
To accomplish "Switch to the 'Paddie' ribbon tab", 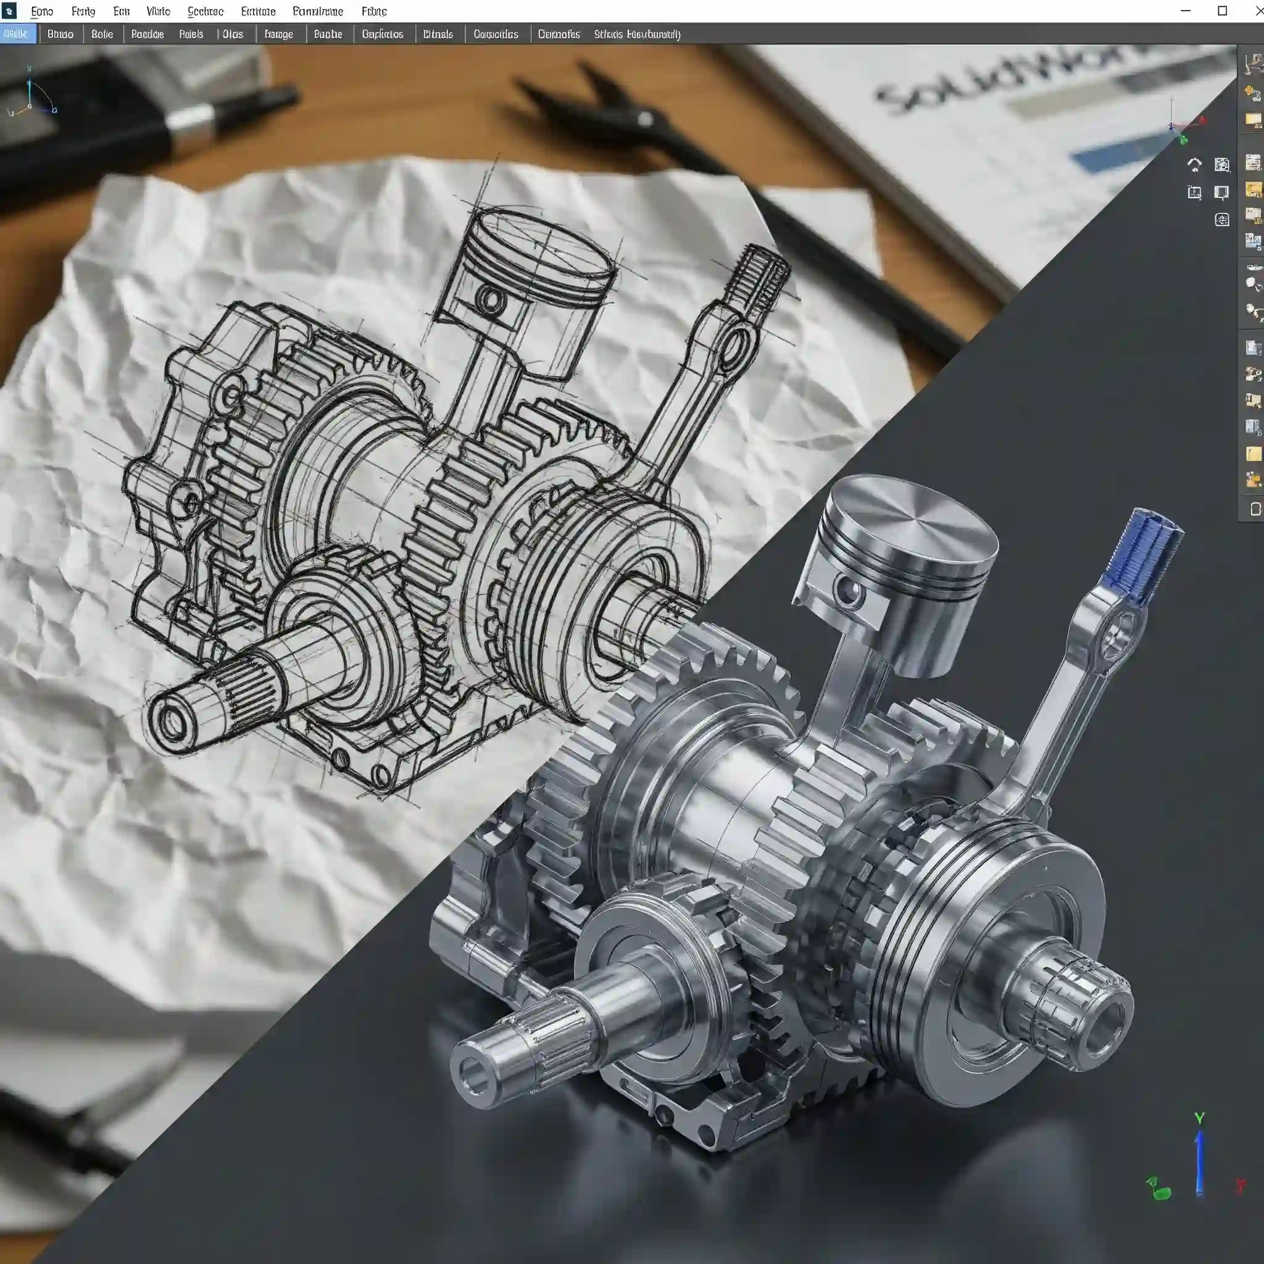I will pos(148,34).
